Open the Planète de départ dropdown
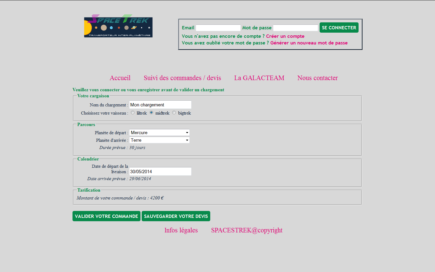 [159, 133]
